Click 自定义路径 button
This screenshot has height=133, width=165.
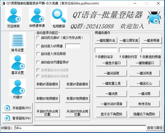[x=155, y=128]
